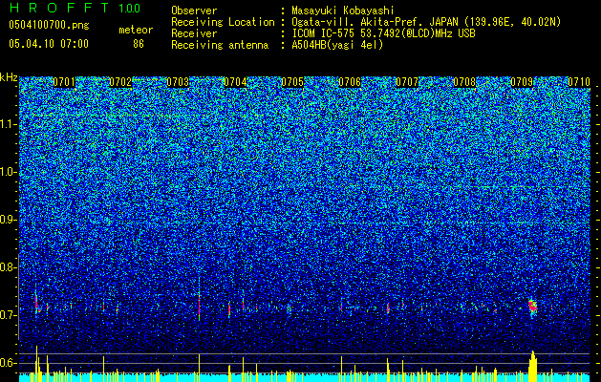Click the 0702 time marker

pyautogui.click(x=120, y=82)
